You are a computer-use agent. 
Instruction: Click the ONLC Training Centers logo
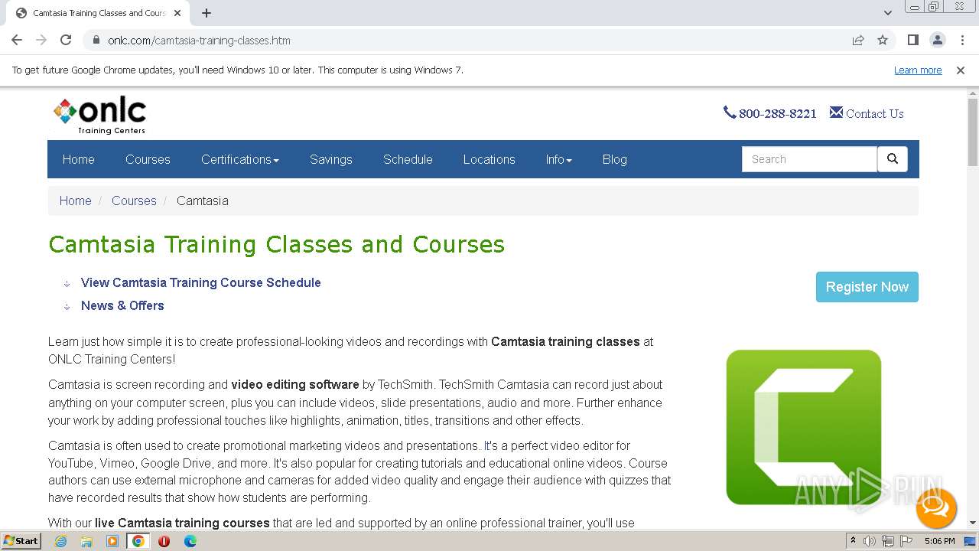point(99,116)
